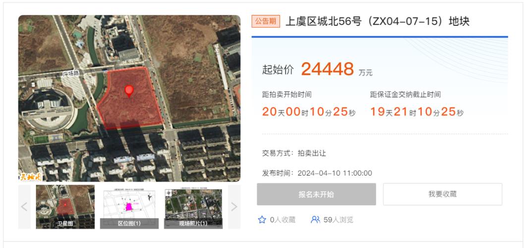
Task: Go to previous thumbnails with left arrow
Action: coord(24,207)
